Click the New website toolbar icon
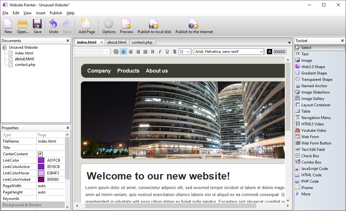The image size is (346, 211). pos(8,24)
